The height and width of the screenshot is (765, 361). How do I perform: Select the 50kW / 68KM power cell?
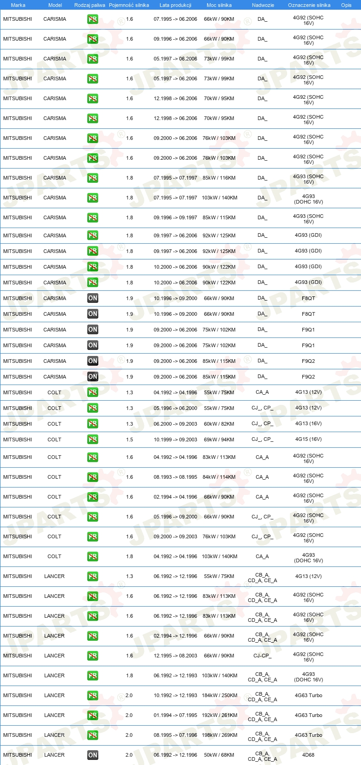[219, 755]
